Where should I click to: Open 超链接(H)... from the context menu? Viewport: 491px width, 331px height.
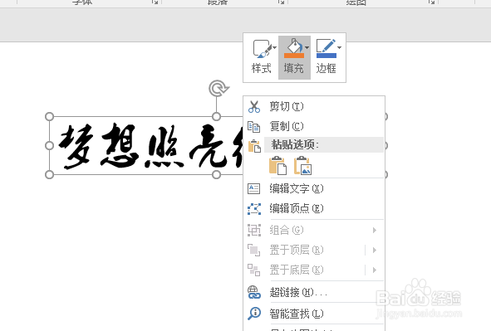314,293
